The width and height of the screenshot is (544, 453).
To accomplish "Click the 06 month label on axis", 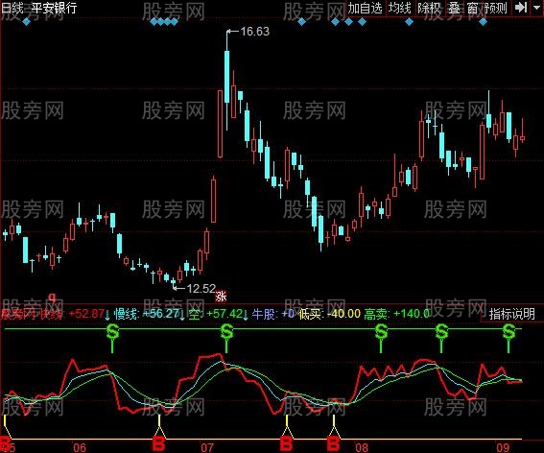I will pos(80,447).
